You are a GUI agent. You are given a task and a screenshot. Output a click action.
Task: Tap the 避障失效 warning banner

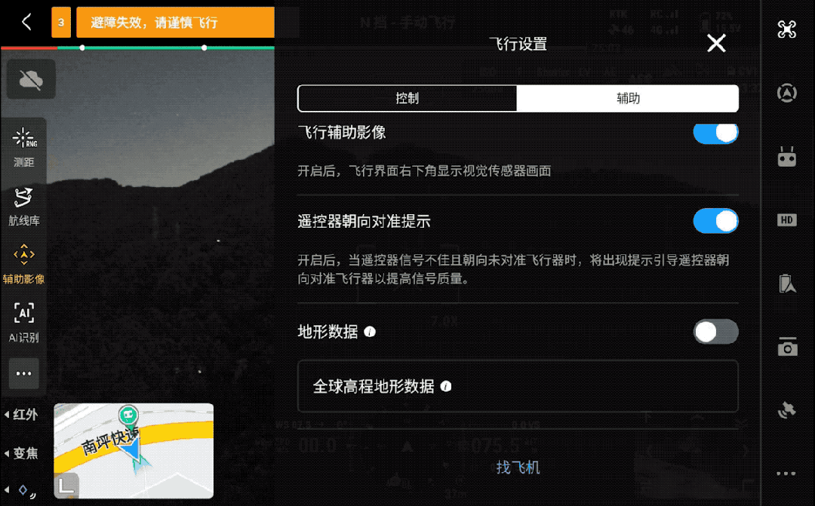[x=174, y=23]
